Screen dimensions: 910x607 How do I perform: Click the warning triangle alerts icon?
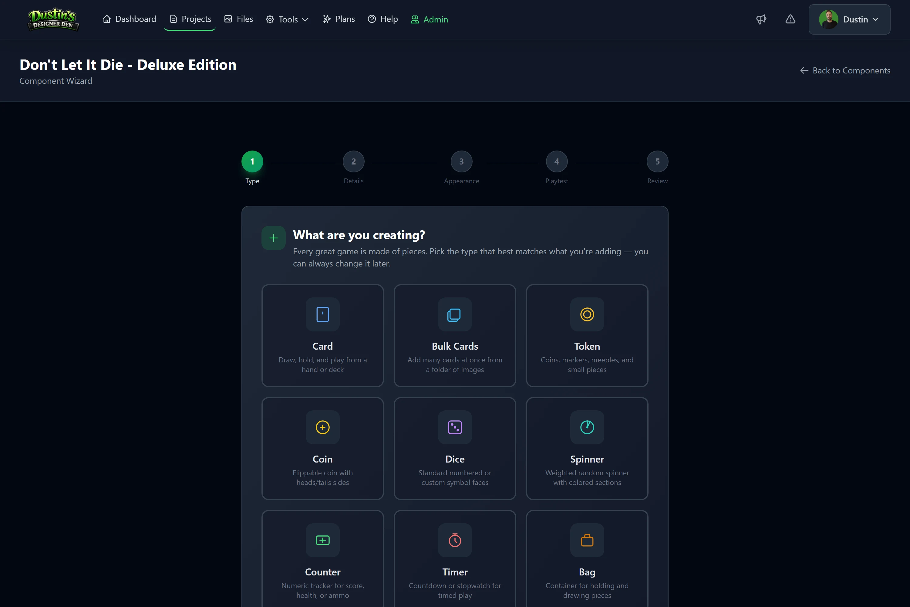click(x=790, y=19)
